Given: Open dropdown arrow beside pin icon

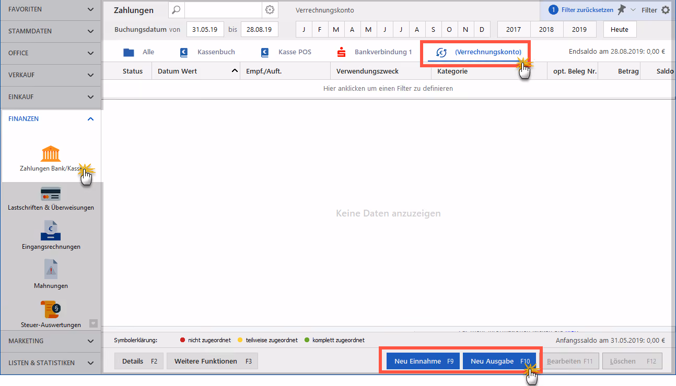Looking at the screenshot, I should point(633,10).
